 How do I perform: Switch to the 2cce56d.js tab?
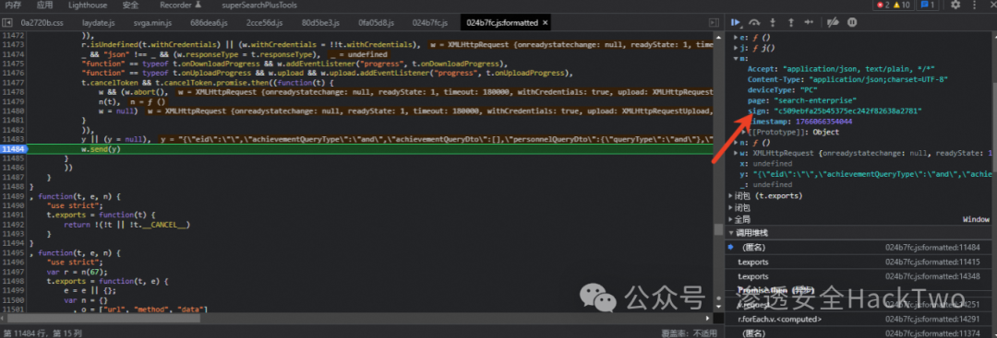point(264,23)
